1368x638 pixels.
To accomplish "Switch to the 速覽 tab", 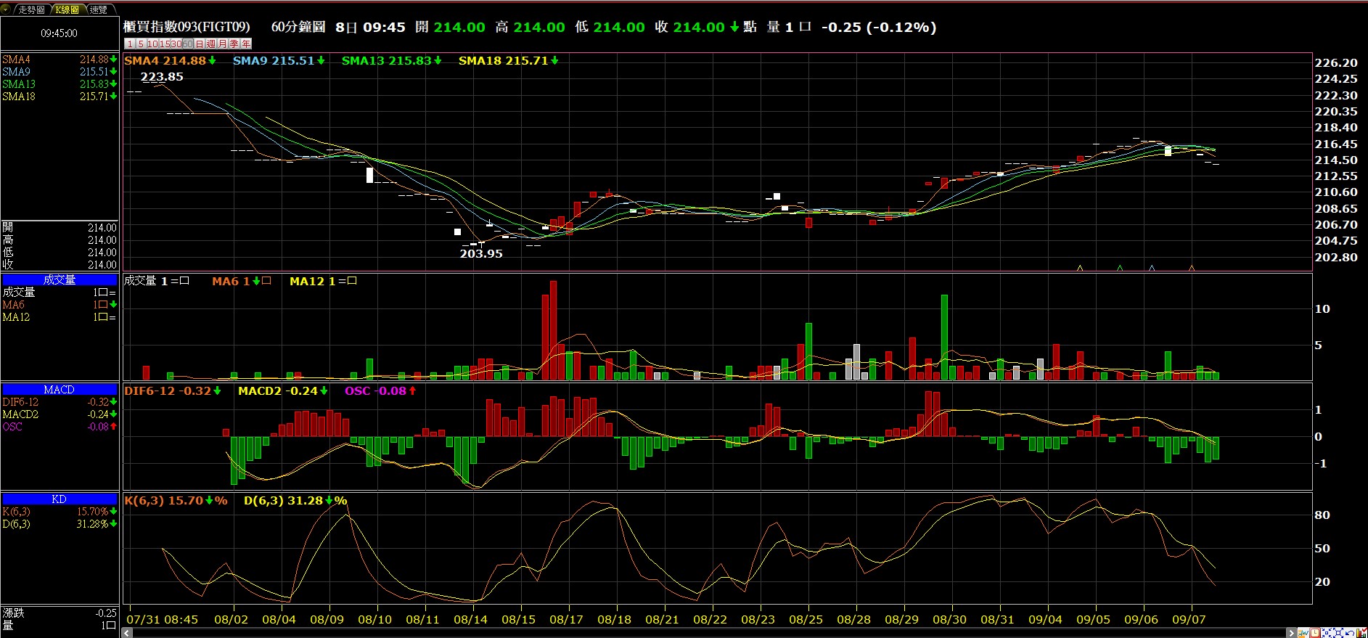I will 98,9.
